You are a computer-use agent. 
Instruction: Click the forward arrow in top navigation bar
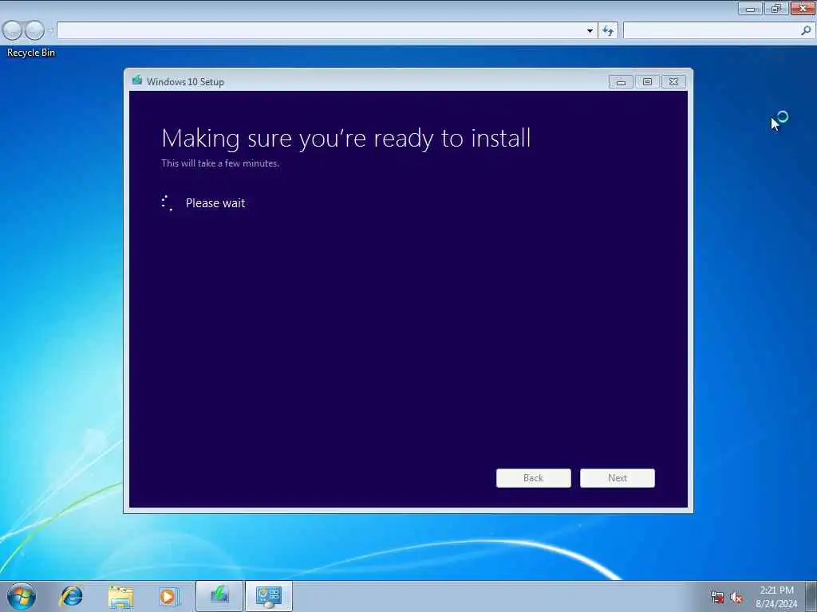(34, 30)
